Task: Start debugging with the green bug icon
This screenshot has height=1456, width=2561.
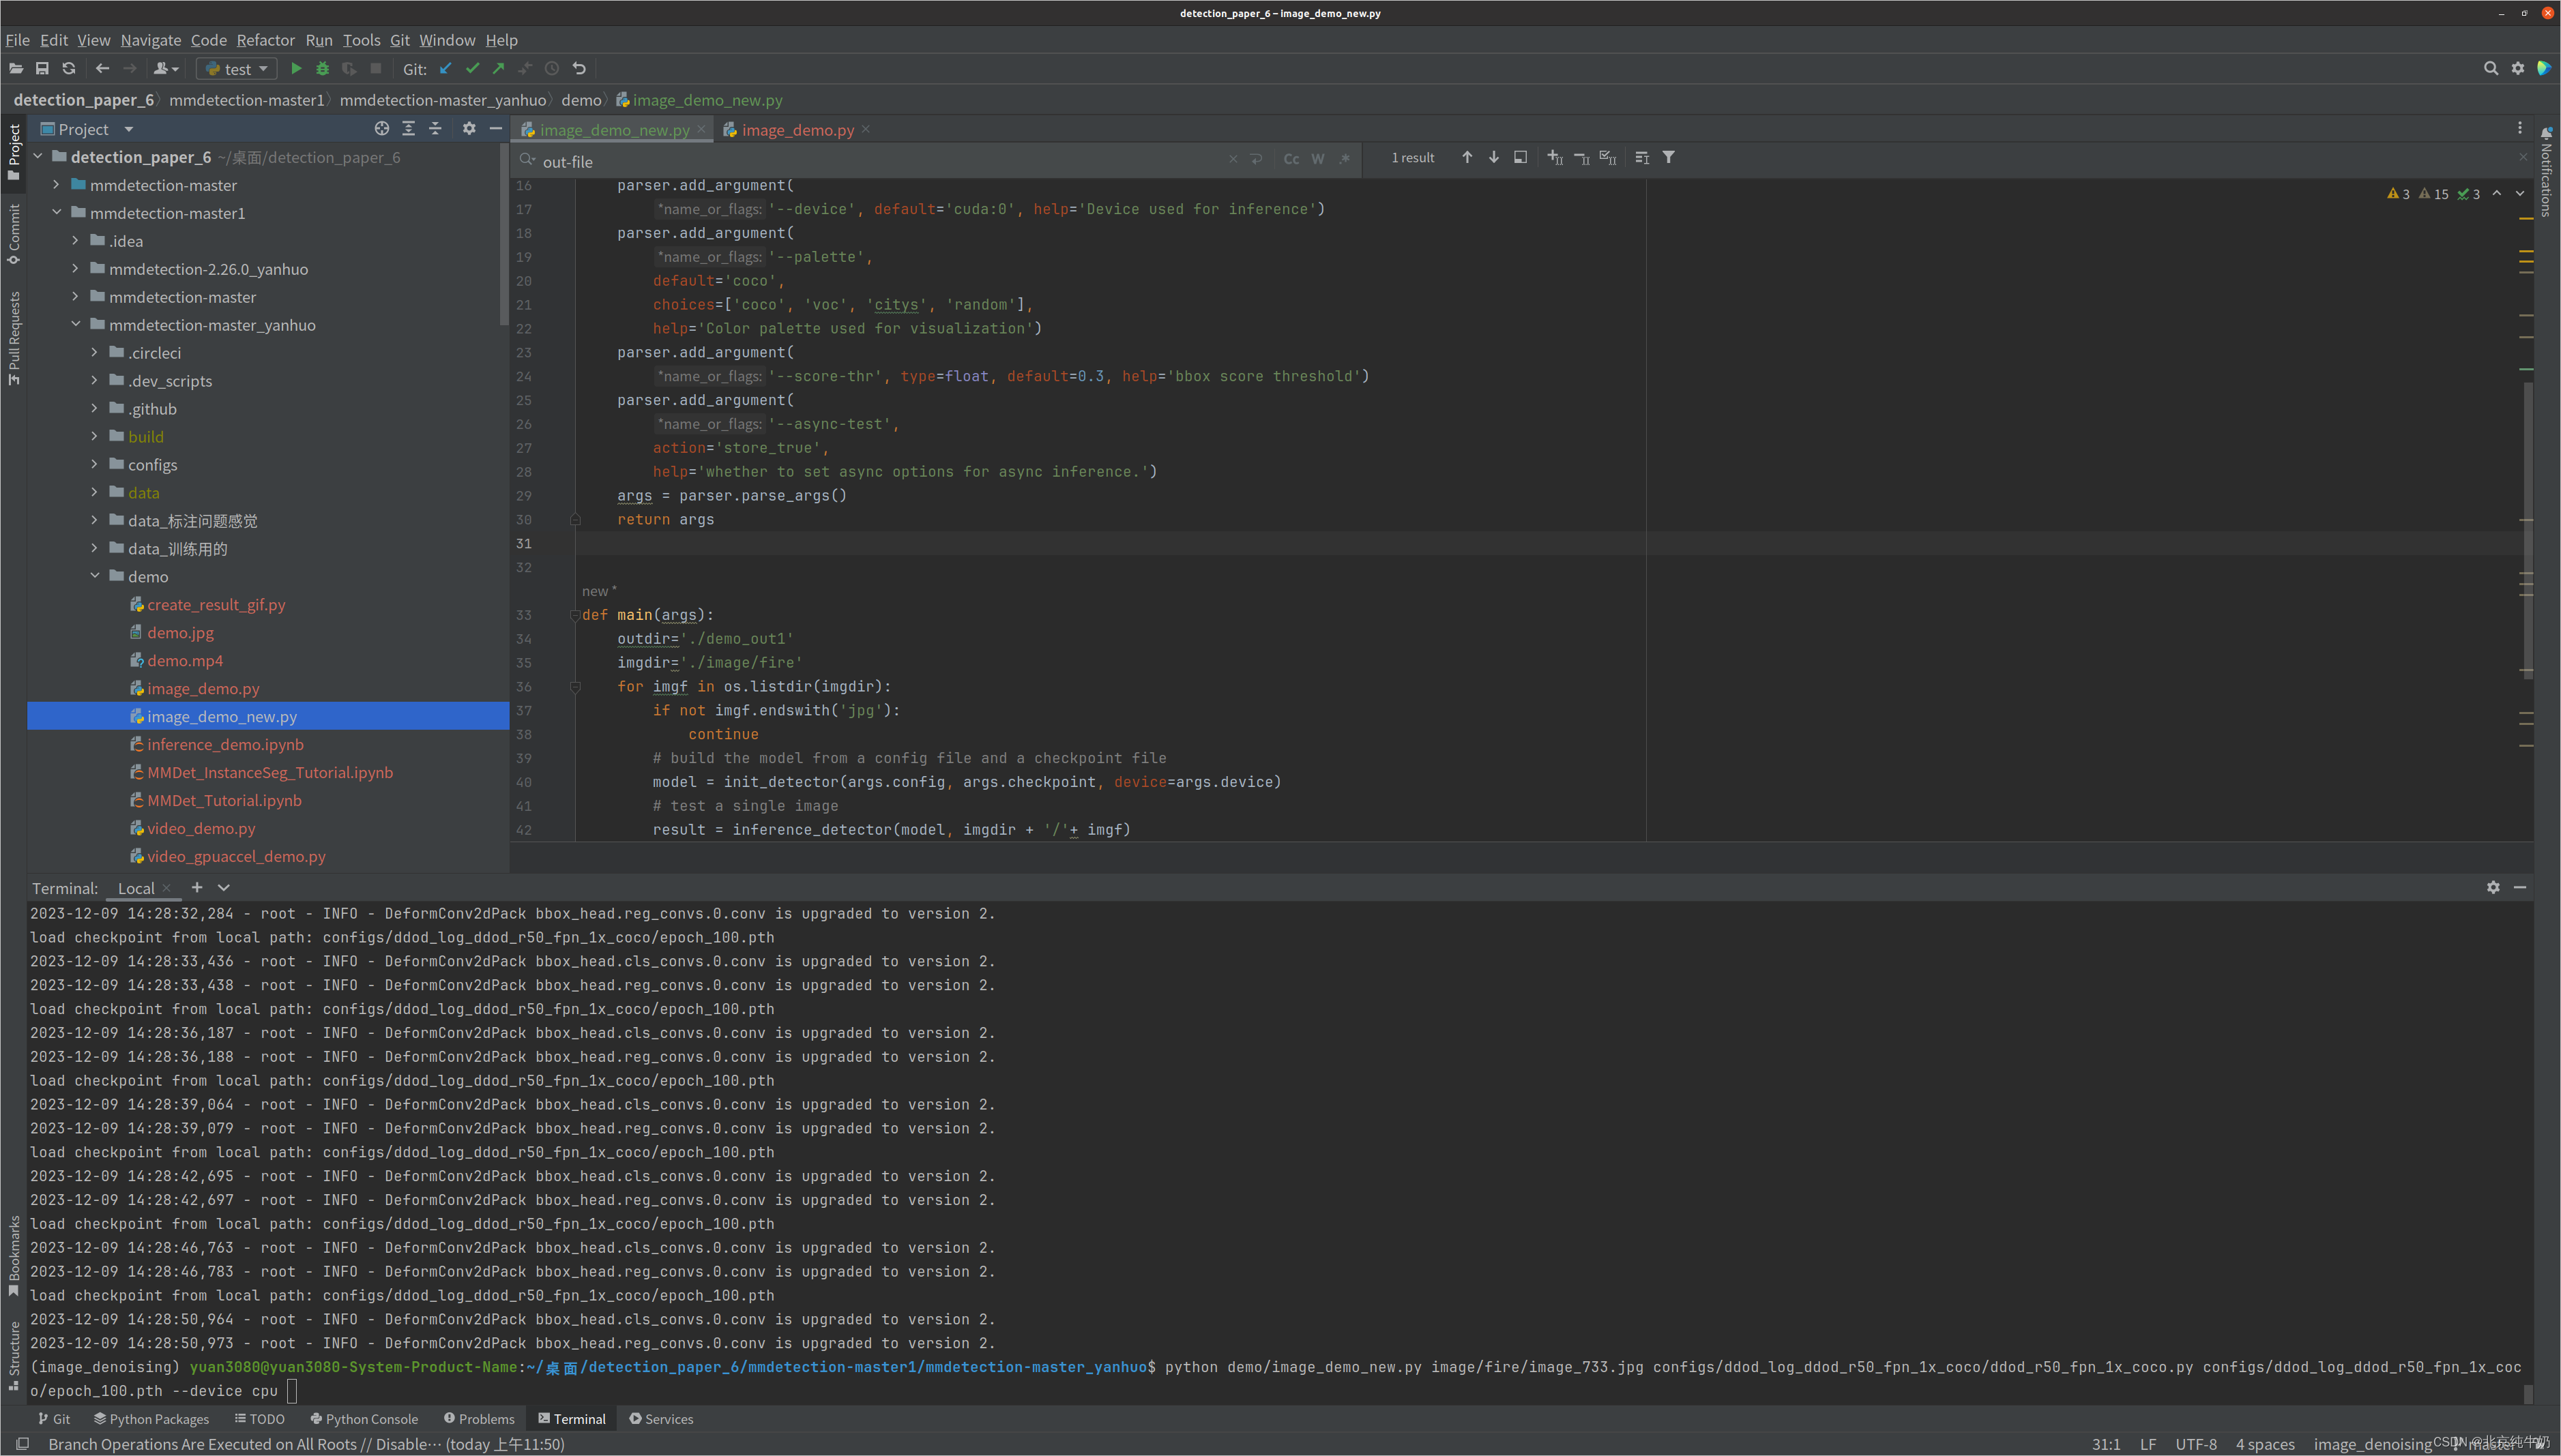Action: (x=322, y=69)
